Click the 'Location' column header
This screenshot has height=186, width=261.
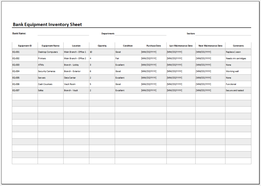tap(76, 46)
